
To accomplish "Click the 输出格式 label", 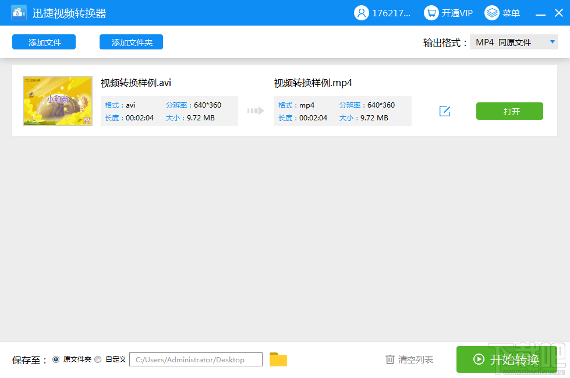I will (445, 42).
